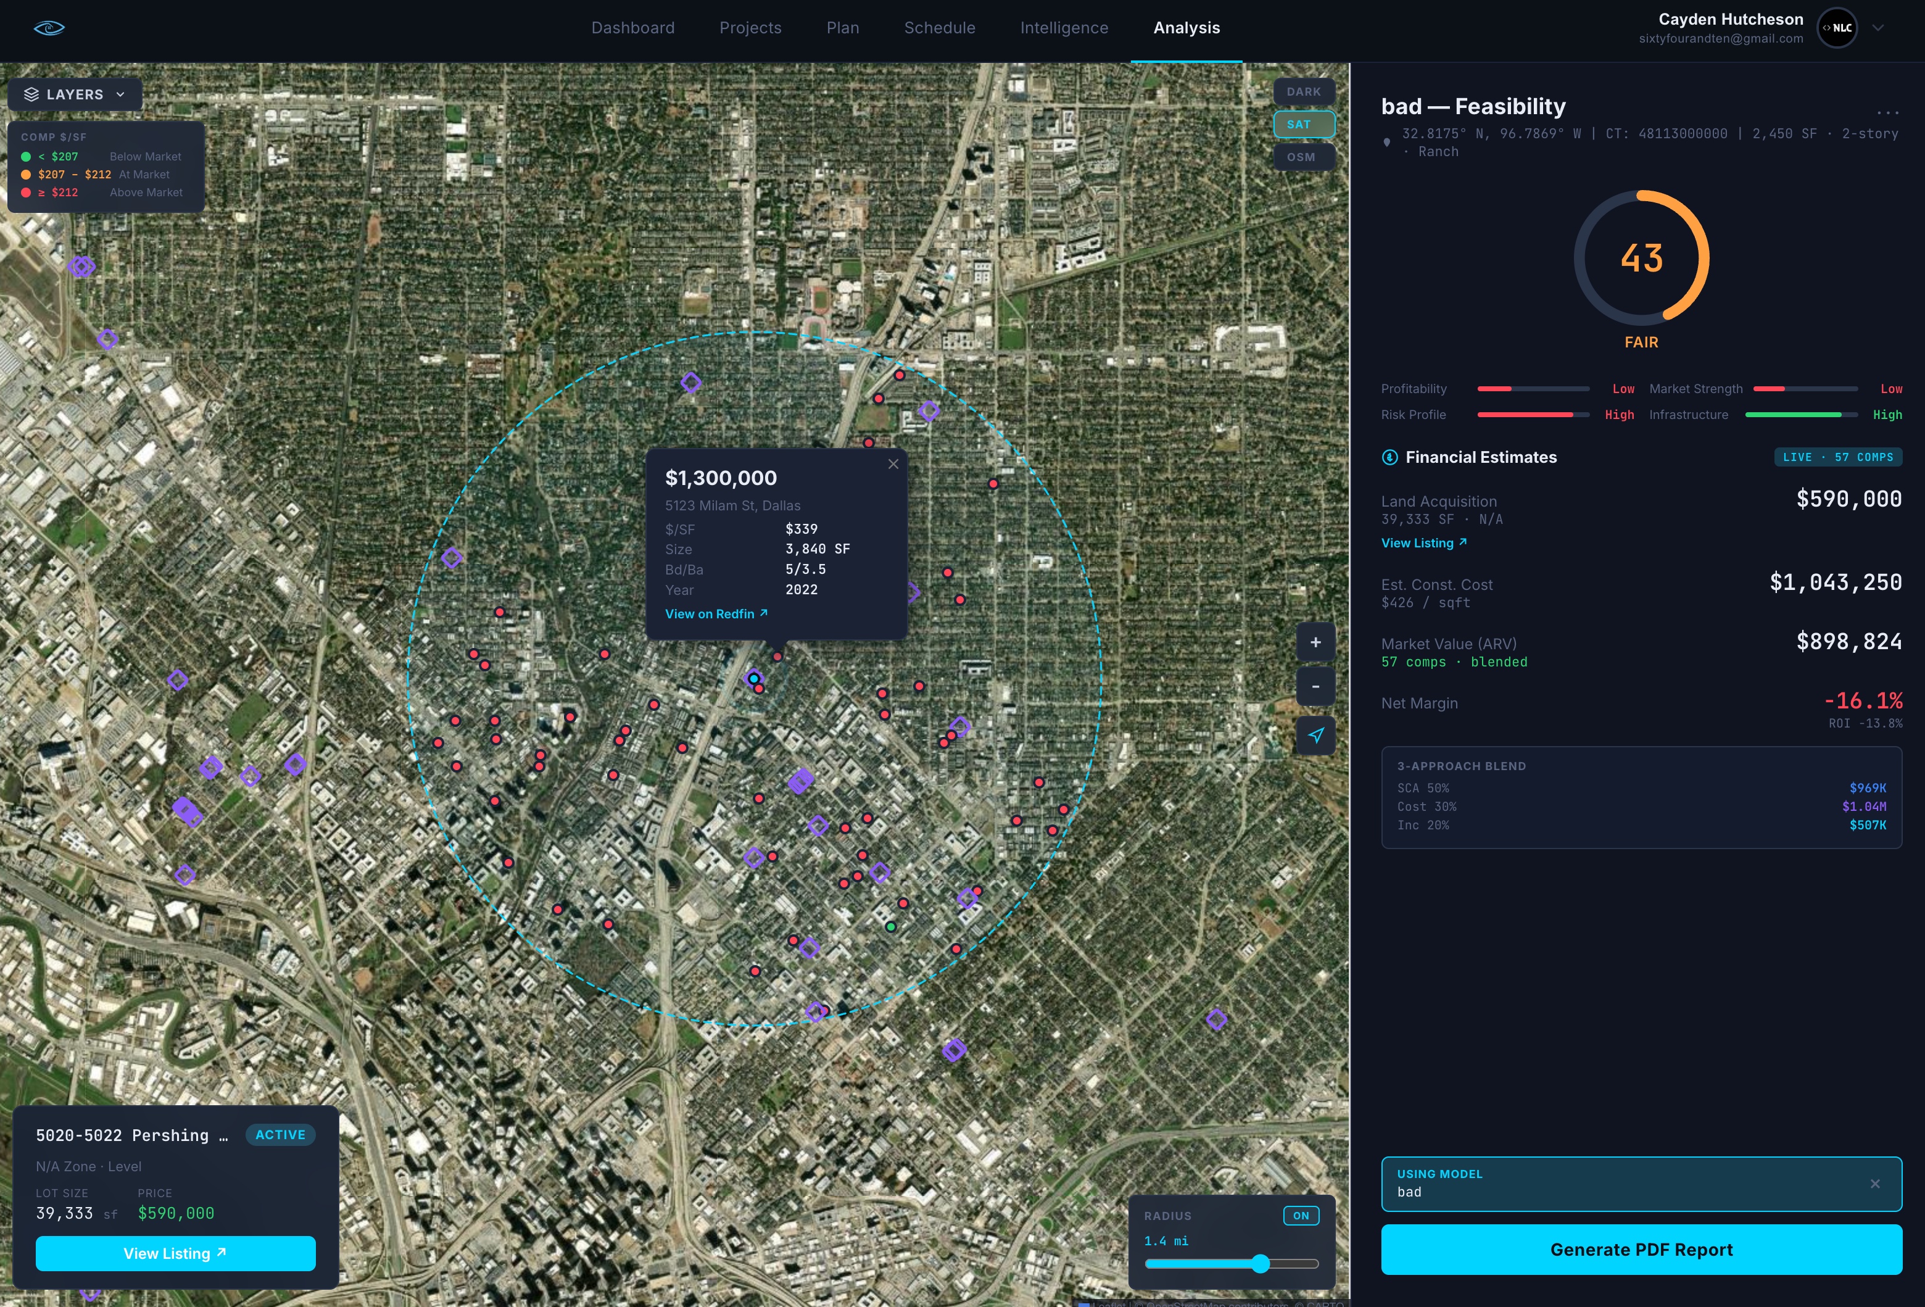Close the $1,300,000 property popup
This screenshot has height=1307, width=1925.
(x=893, y=465)
